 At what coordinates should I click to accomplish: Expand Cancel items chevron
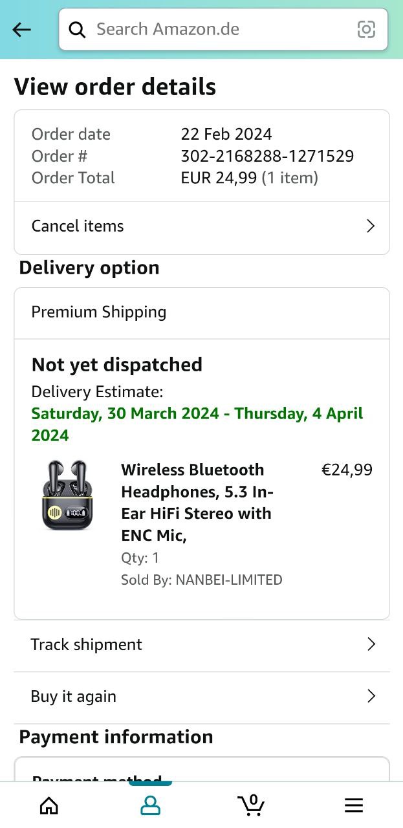pyautogui.click(x=371, y=226)
